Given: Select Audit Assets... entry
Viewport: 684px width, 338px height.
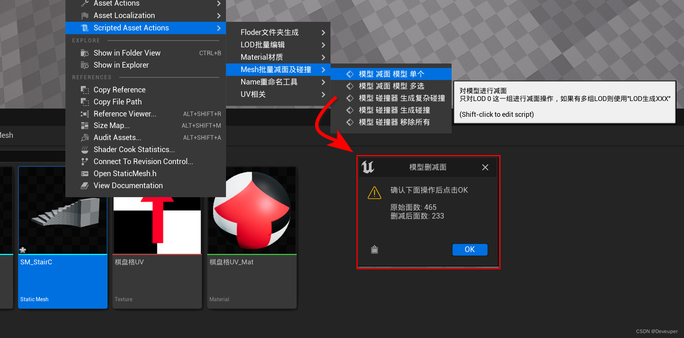Looking at the screenshot, I should pyautogui.click(x=146, y=137).
